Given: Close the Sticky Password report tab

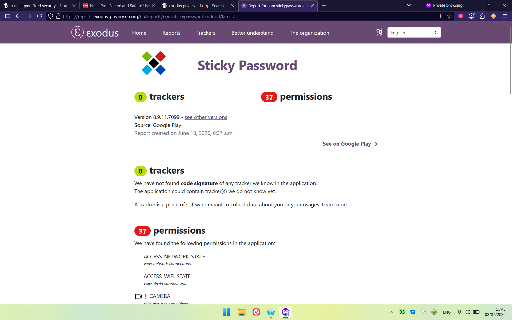Looking at the screenshot, I should [312, 6].
